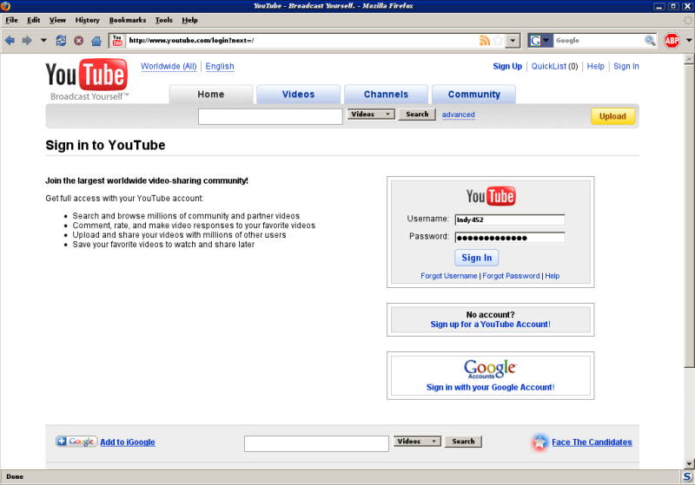Switch to the Channels tab

coord(386,95)
